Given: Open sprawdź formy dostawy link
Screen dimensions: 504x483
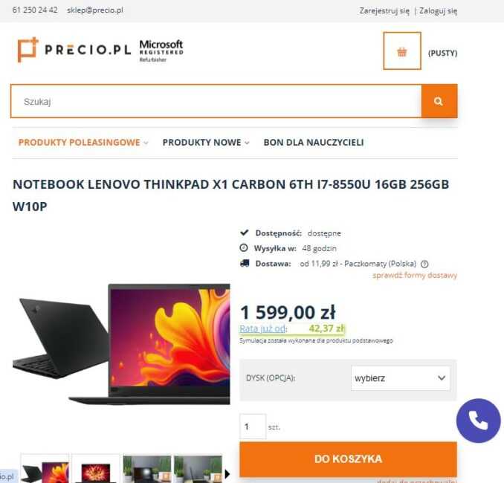Looking at the screenshot, I should tap(415, 276).
